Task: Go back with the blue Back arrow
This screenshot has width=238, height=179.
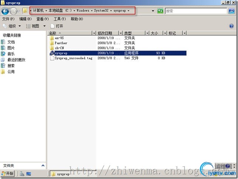Action: [x=5, y=11]
